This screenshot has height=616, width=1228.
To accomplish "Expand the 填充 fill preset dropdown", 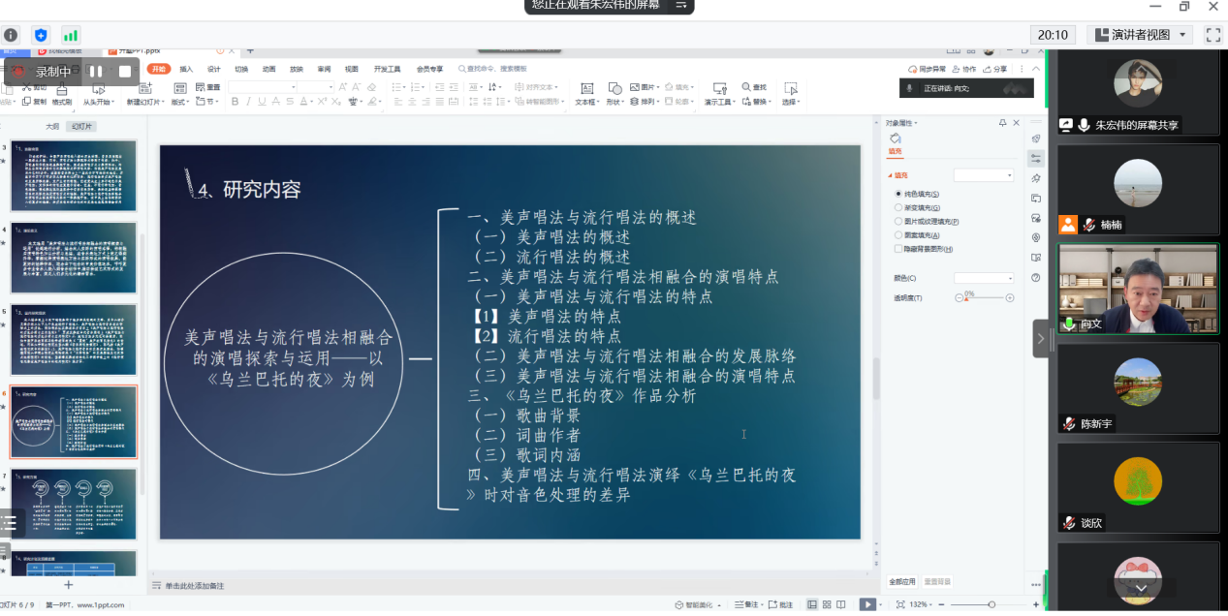I will [983, 175].
